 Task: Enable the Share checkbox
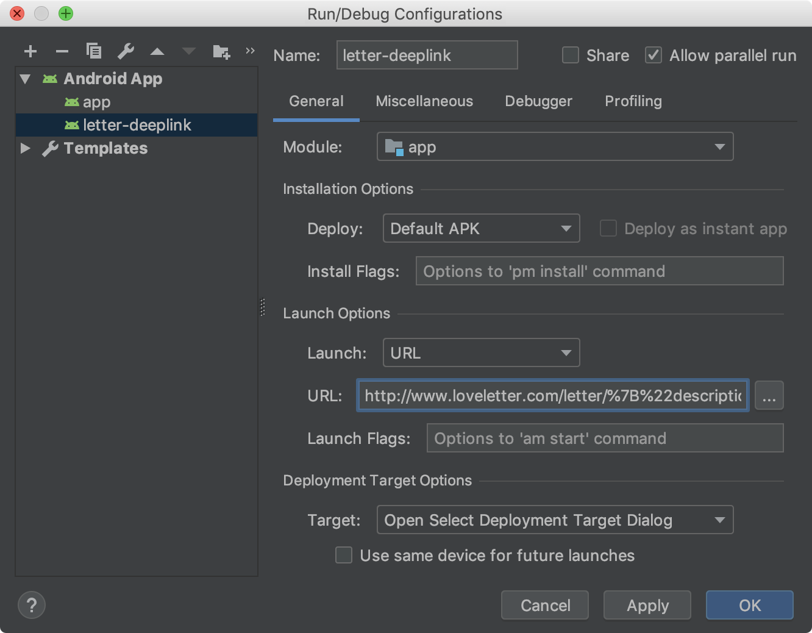571,55
